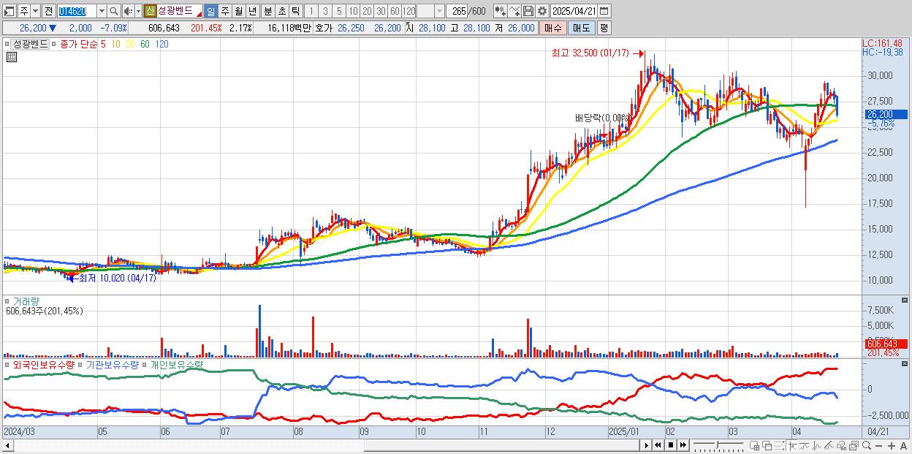Select the 분 minute period toggle
Screen dimensions: 912x454
point(267,11)
